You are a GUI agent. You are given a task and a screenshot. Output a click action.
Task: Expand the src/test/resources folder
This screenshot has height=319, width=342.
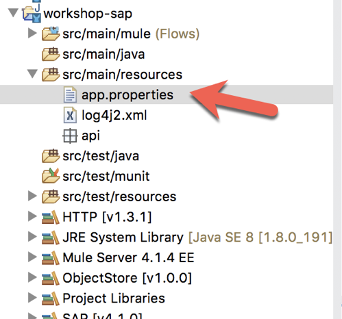[32, 196]
